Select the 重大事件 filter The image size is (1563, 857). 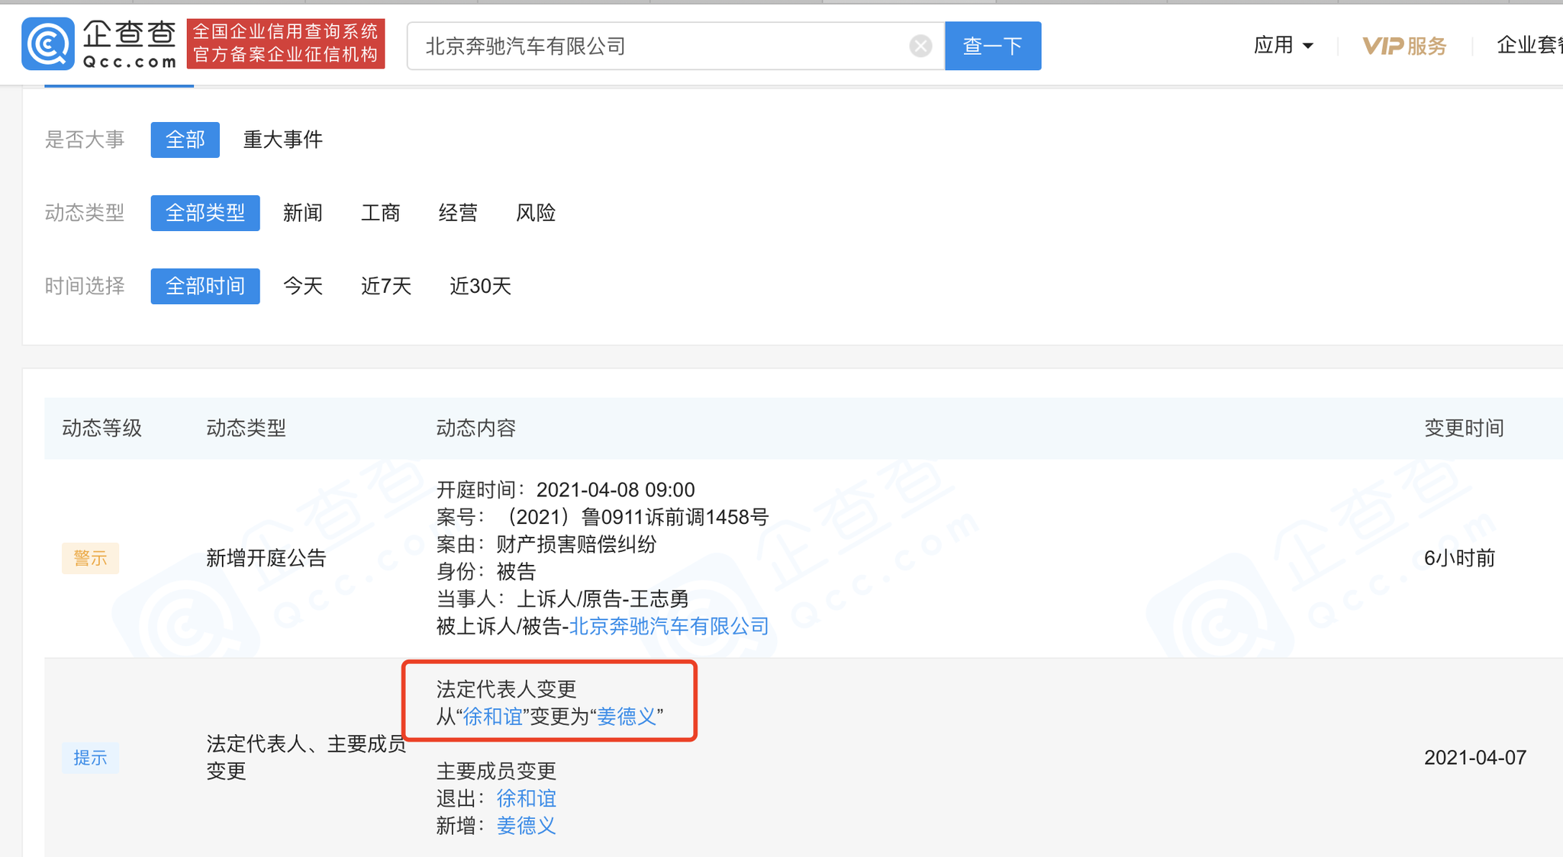pyautogui.click(x=282, y=140)
